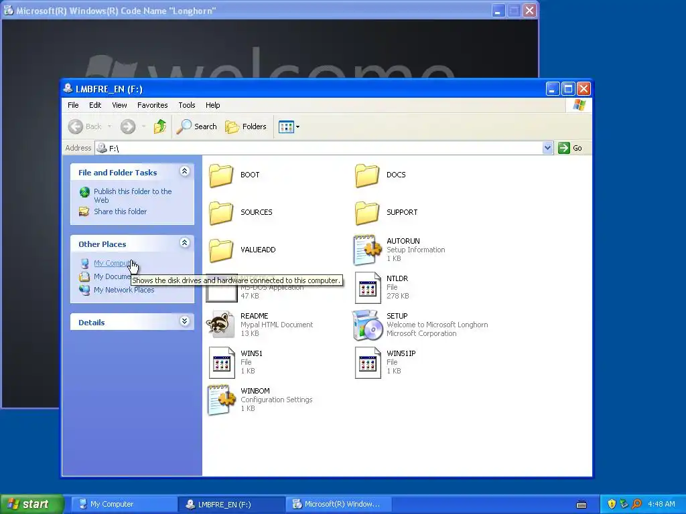Viewport: 686px width, 514px height.
Task: Click the LMBFRE_EN title bar drive icon
Action: 68,89
